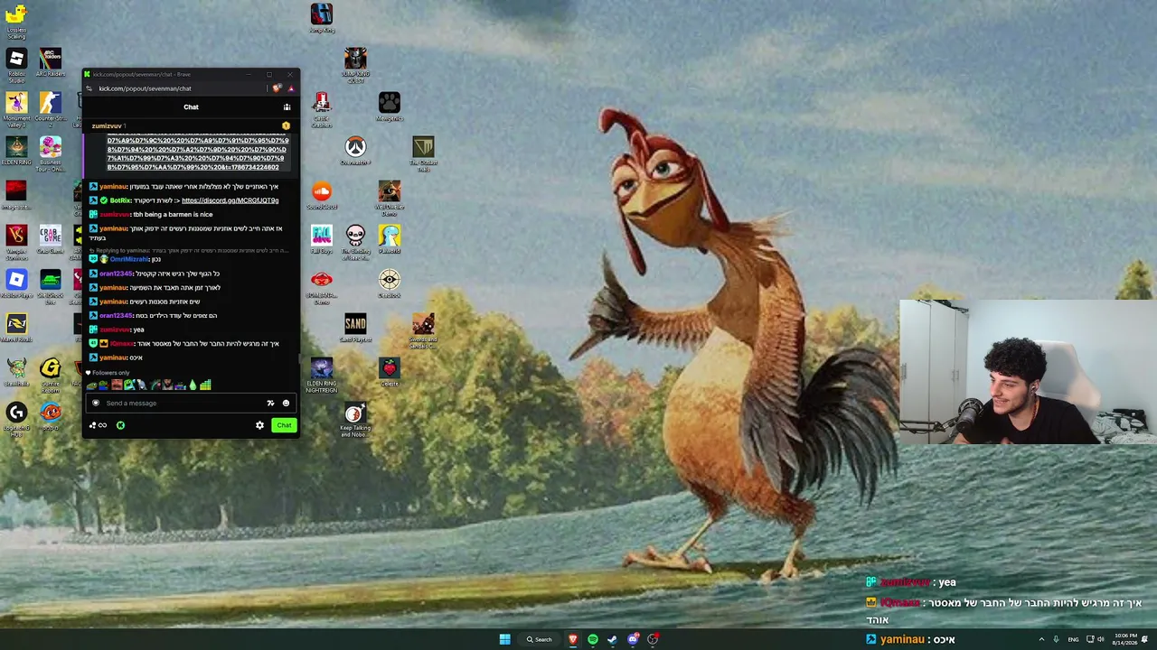This screenshot has width=1157, height=650.
Task: Open the long encoded link in pinned message
Action: (197, 153)
